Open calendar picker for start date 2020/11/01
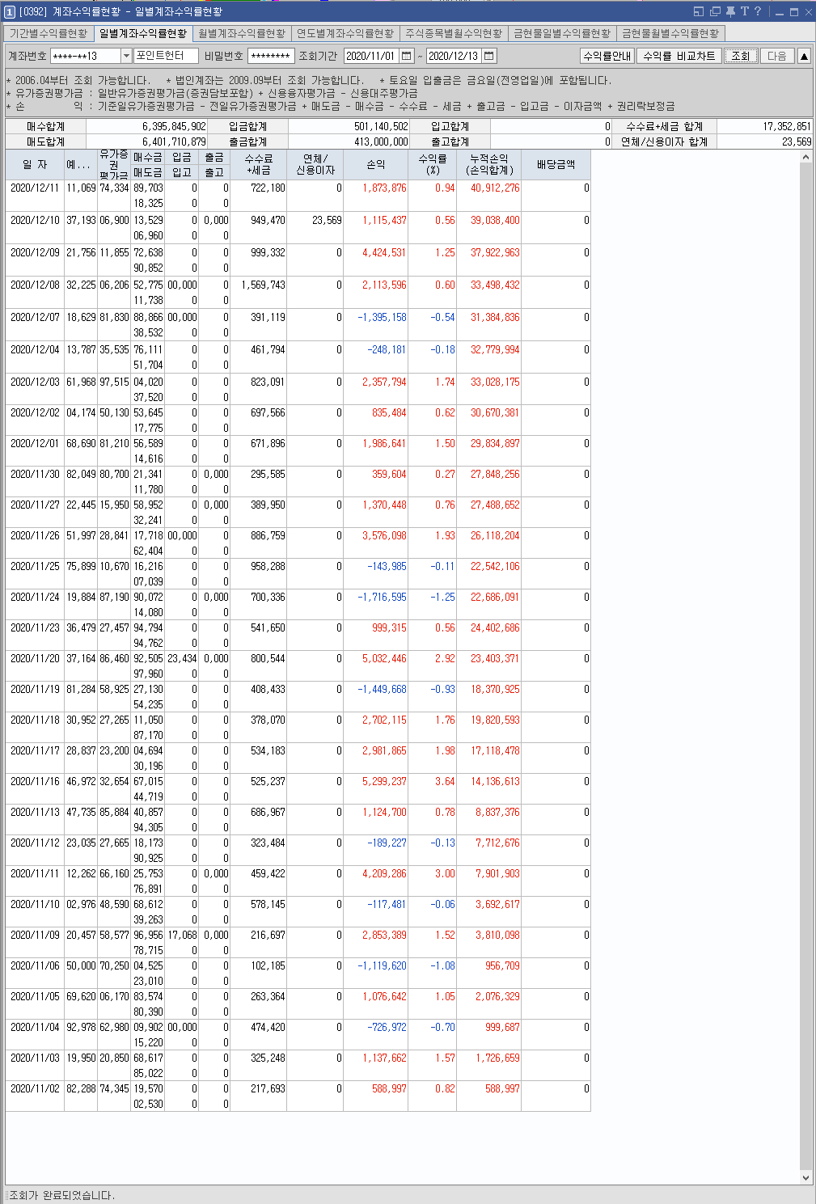The image size is (816, 1204). (x=407, y=56)
